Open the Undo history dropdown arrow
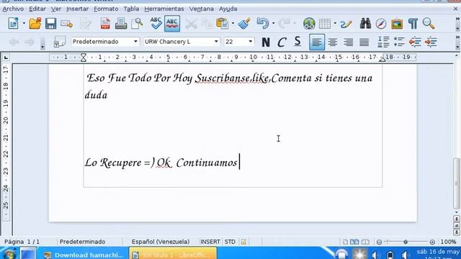The image size is (461, 259). pos(274,24)
